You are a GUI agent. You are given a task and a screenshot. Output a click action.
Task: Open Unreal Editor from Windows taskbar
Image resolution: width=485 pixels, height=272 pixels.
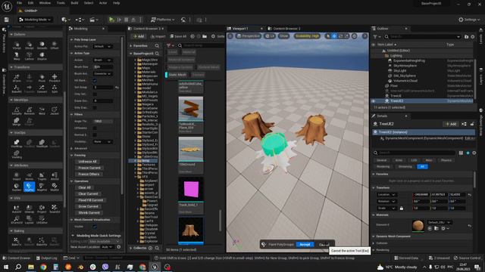(x=155, y=267)
